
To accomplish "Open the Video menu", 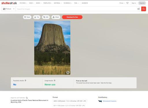I will click(32, 3).
